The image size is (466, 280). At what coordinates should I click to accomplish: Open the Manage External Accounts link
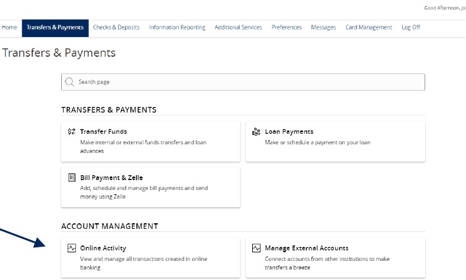(307, 248)
